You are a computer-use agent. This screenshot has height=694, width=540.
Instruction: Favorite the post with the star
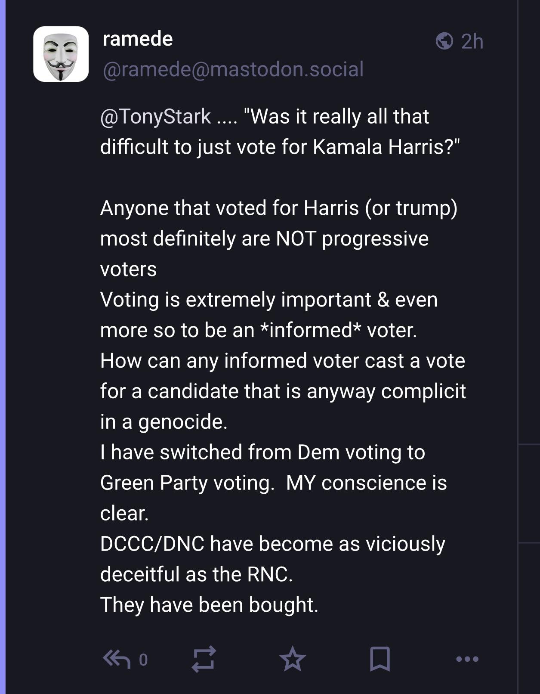(293, 659)
